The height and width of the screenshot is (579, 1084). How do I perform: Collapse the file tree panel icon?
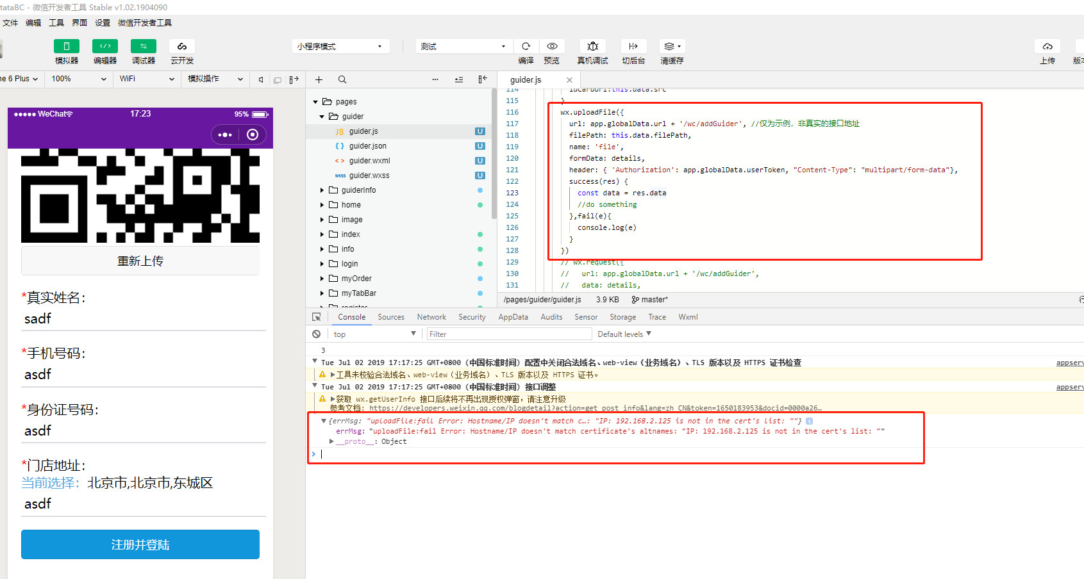click(x=483, y=79)
